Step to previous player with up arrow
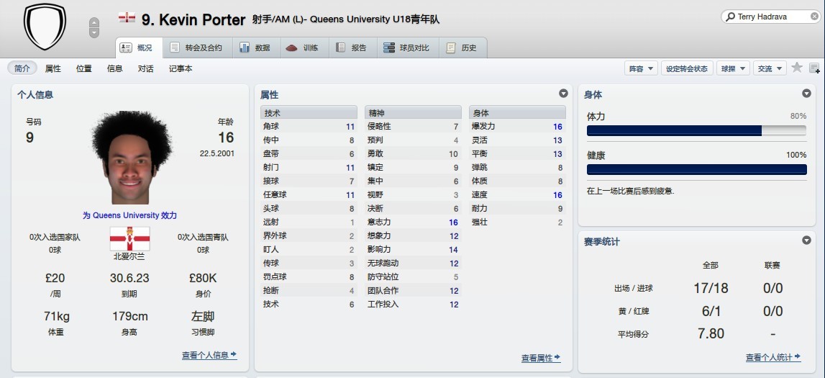This screenshot has height=378, width=825. coord(94,22)
